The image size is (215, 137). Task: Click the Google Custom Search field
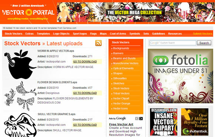[x=173, y=43]
